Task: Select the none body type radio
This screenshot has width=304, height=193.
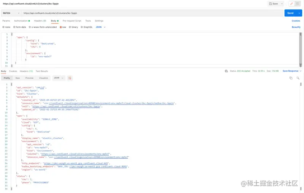Action: 3,27
